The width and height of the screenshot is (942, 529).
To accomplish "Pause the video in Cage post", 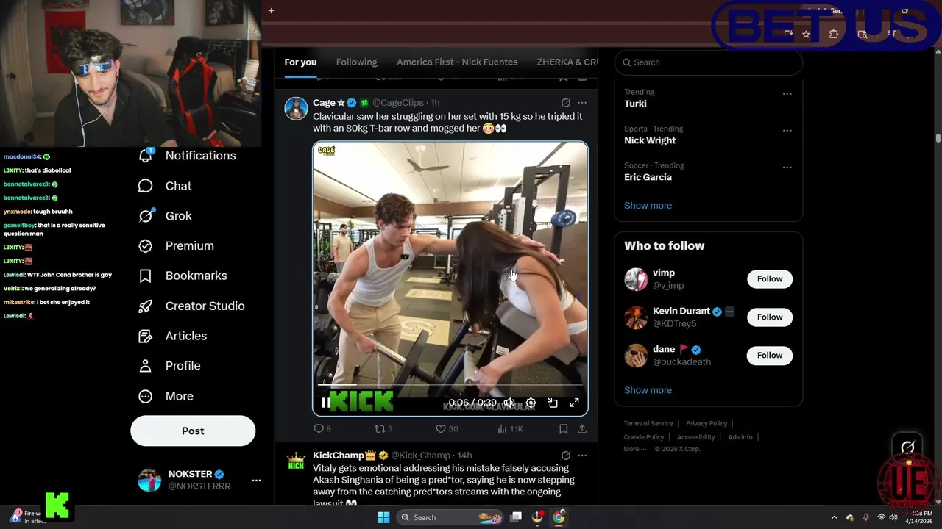I will click(x=326, y=403).
